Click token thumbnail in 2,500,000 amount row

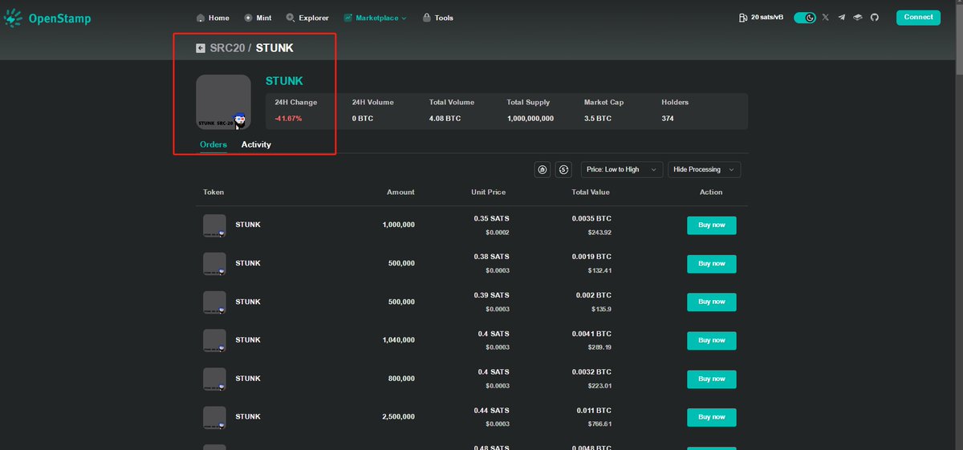click(214, 417)
